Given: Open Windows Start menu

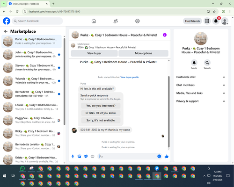Looking at the screenshot, I should tap(4, 176).
